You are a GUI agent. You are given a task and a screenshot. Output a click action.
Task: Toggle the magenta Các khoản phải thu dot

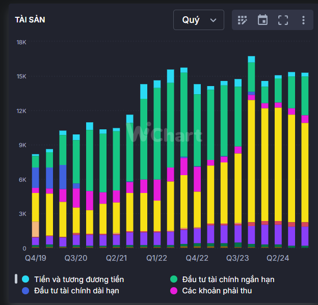click(174, 291)
